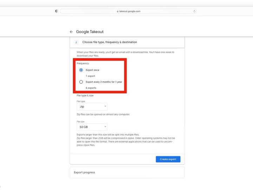Open the 50 GB file size dropdown

(x=92, y=127)
